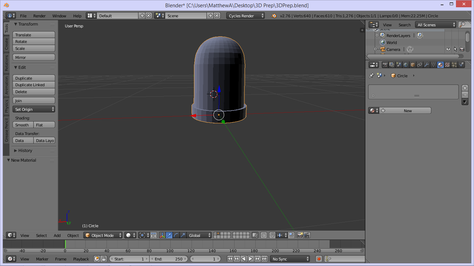
Task: Click the timeline horizontal scrollbar
Action: (183, 250)
